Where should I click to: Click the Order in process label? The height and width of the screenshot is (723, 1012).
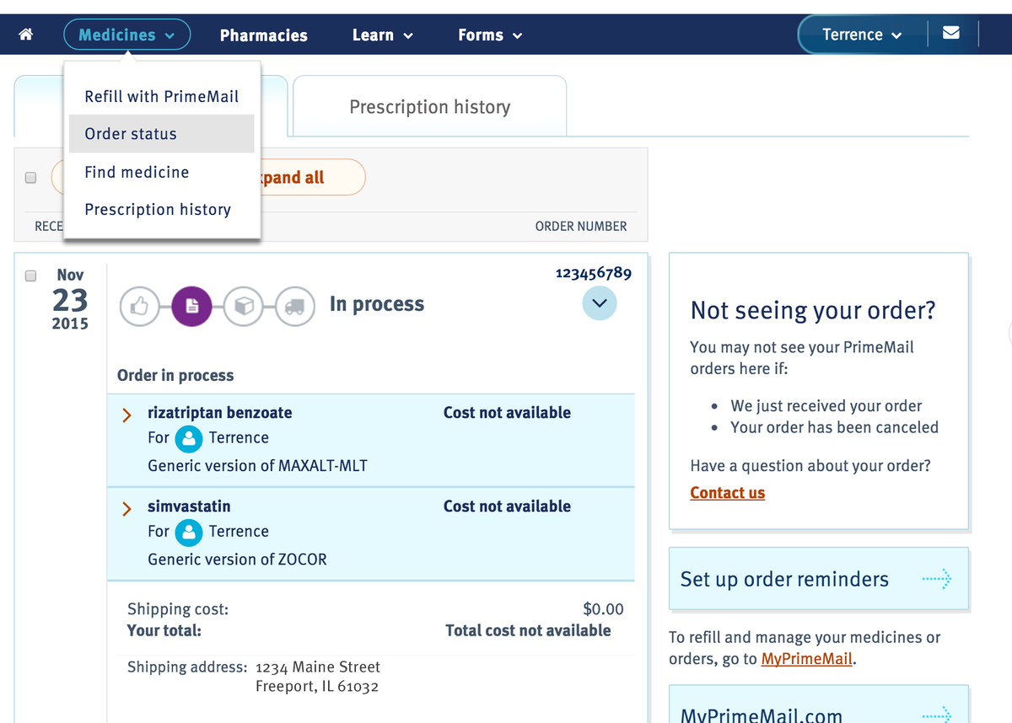pos(175,376)
